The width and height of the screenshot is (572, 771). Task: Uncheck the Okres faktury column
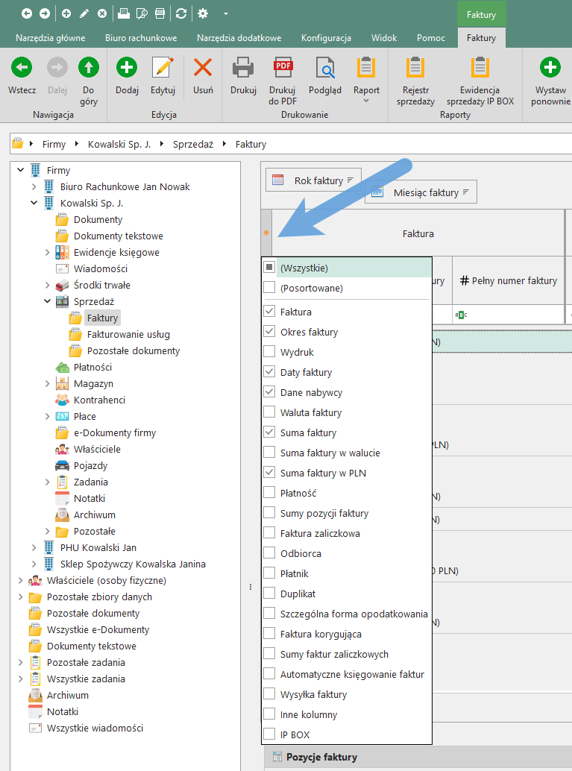pos(269,332)
